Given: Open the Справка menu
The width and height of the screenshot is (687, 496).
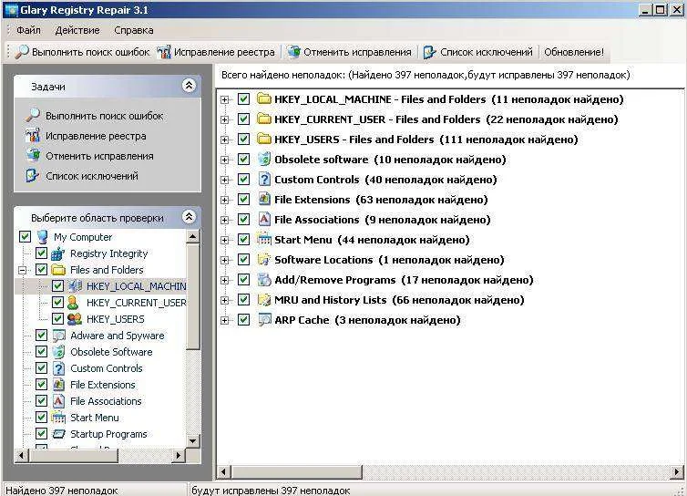Looking at the screenshot, I should pyautogui.click(x=134, y=30).
